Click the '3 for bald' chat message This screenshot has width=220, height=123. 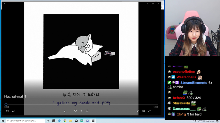[194, 114]
